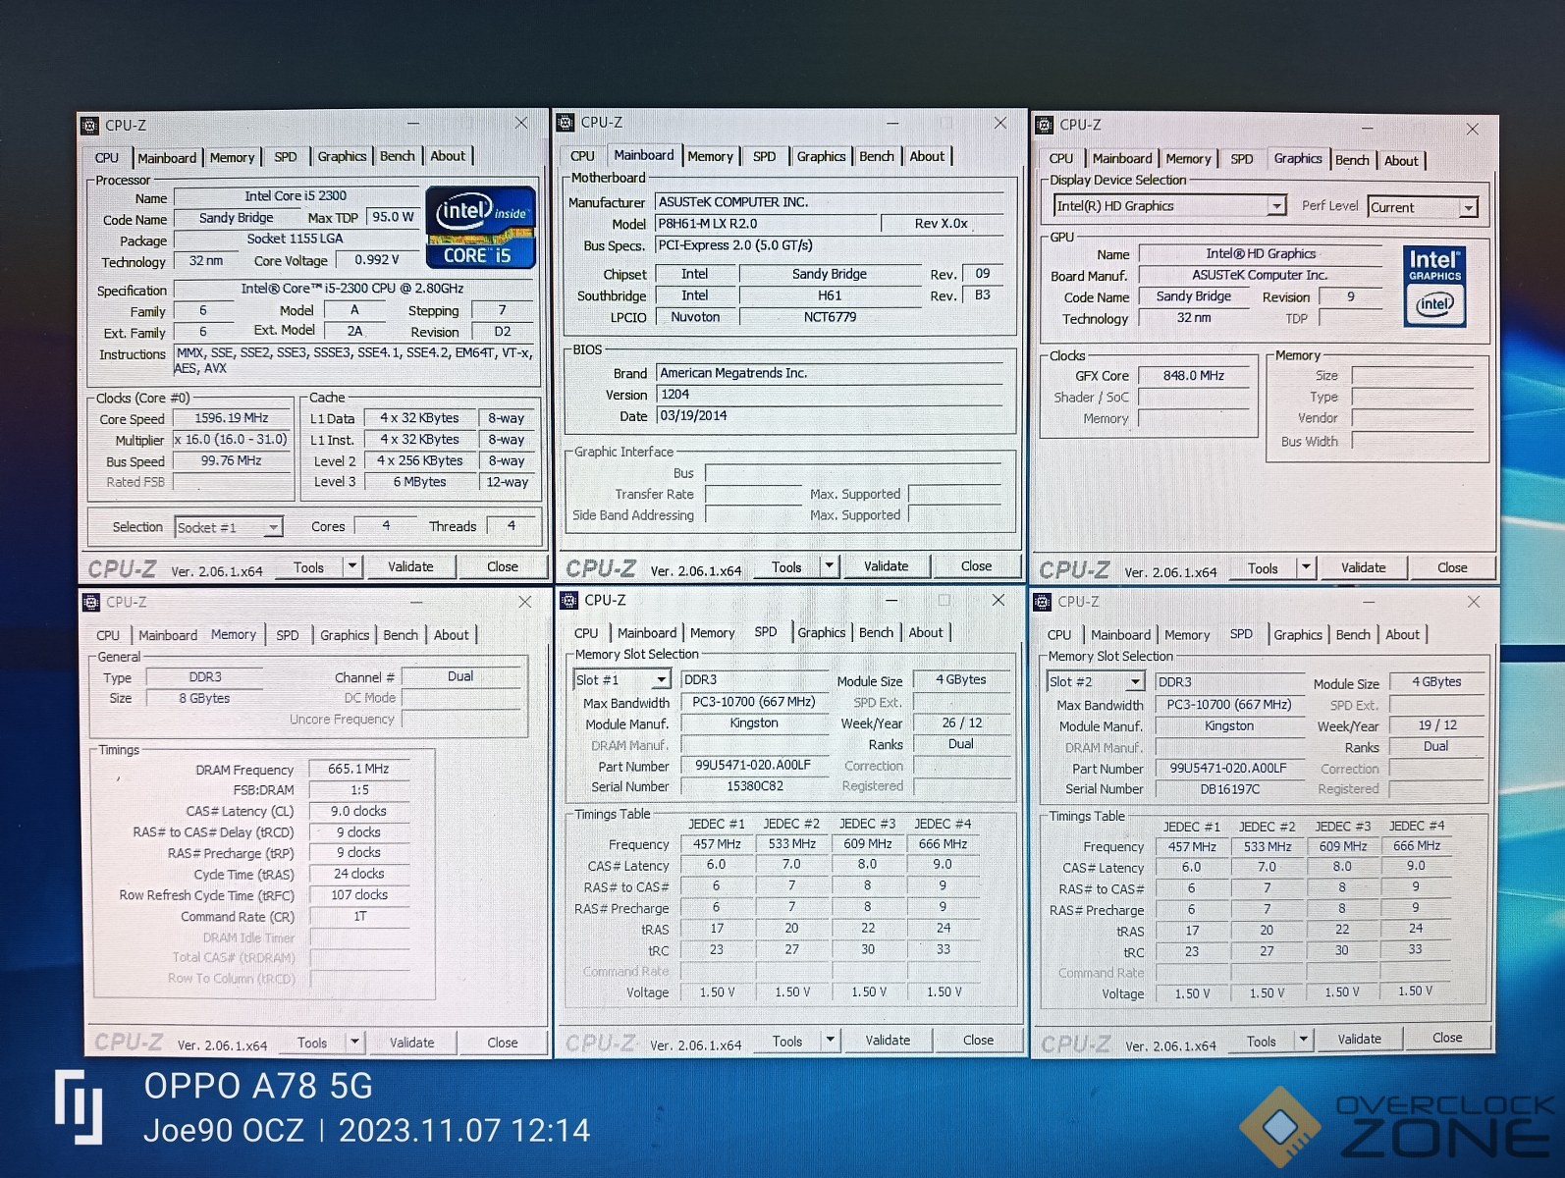Click the CPU-Z title icon of Graphics window
1565x1178 pixels.
[1045, 125]
